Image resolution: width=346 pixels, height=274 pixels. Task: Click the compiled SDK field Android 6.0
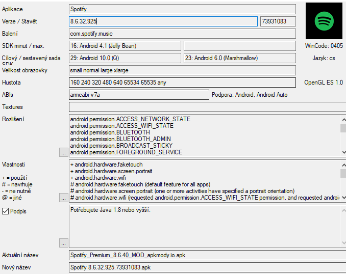coord(240,58)
